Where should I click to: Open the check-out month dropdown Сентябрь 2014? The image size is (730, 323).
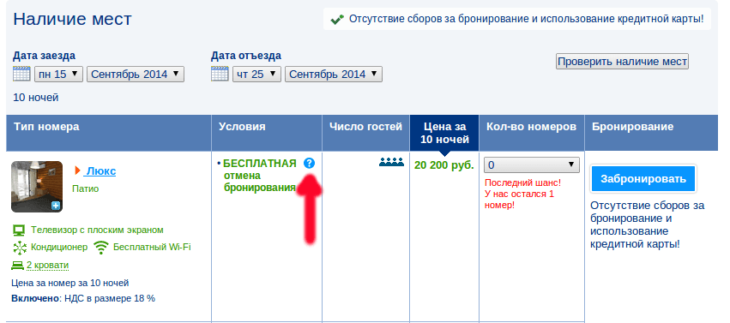pos(334,75)
